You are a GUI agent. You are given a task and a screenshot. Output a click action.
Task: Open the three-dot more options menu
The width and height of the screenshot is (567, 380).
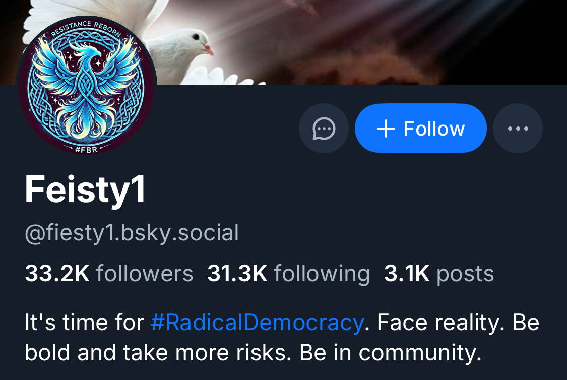click(518, 129)
